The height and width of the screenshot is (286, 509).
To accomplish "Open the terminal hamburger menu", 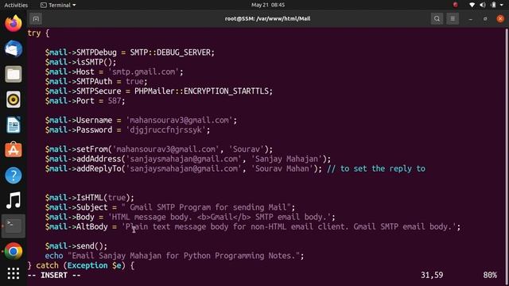I will [453, 19].
